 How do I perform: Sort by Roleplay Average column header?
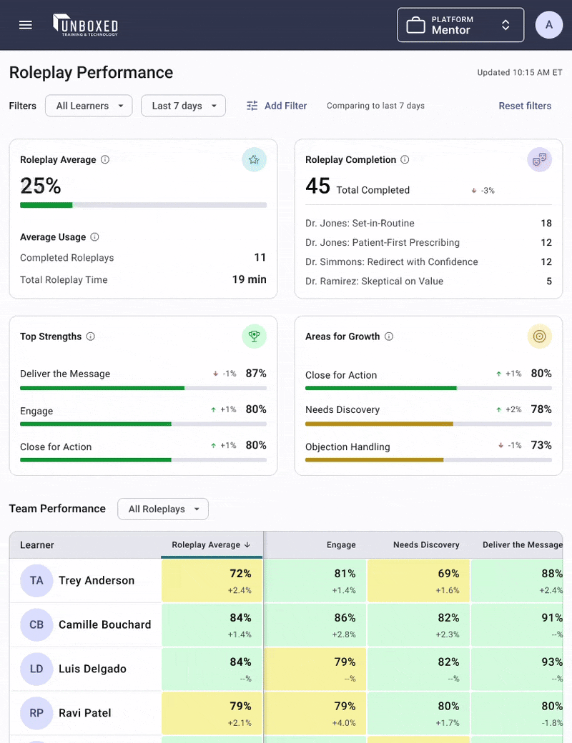click(211, 545)
